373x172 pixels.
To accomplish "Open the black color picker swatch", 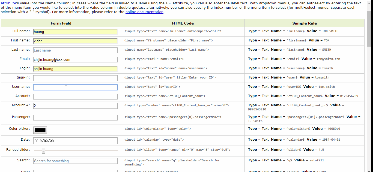I will coord(40,130).
